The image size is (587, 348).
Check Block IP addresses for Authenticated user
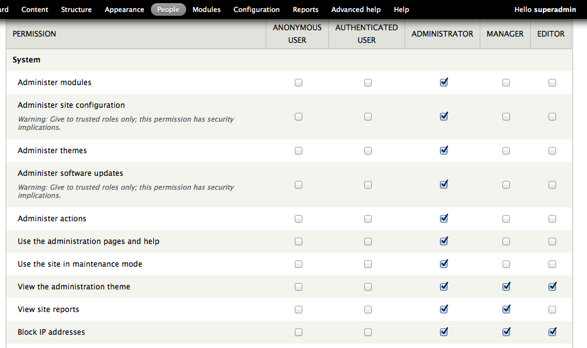click(368, 332)
